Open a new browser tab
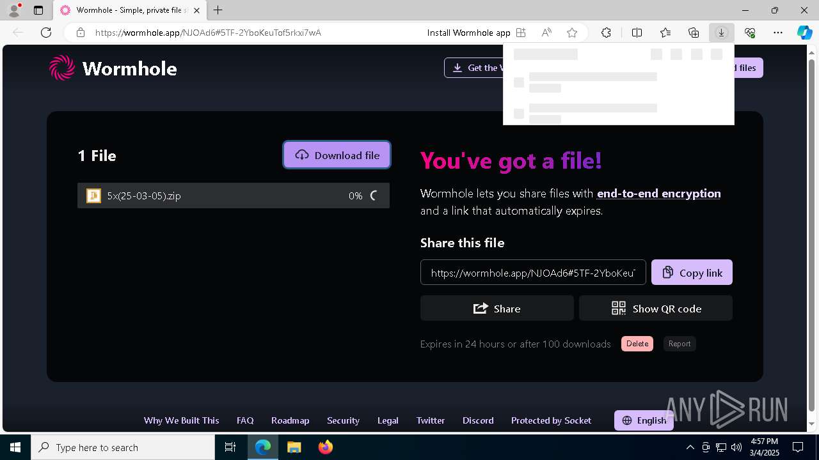Screen dimensions: 819x460 tap(218, 10)
